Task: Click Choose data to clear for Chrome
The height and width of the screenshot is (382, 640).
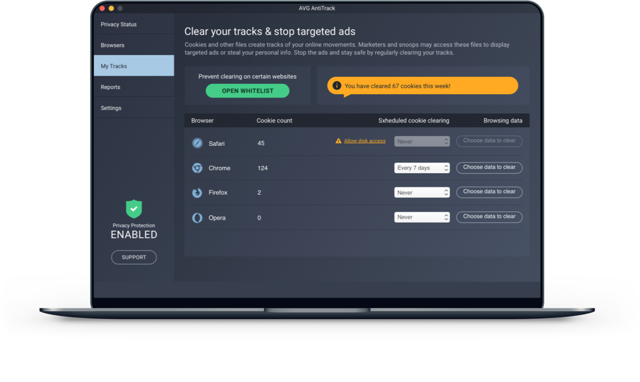Action: tap(489, 167)
